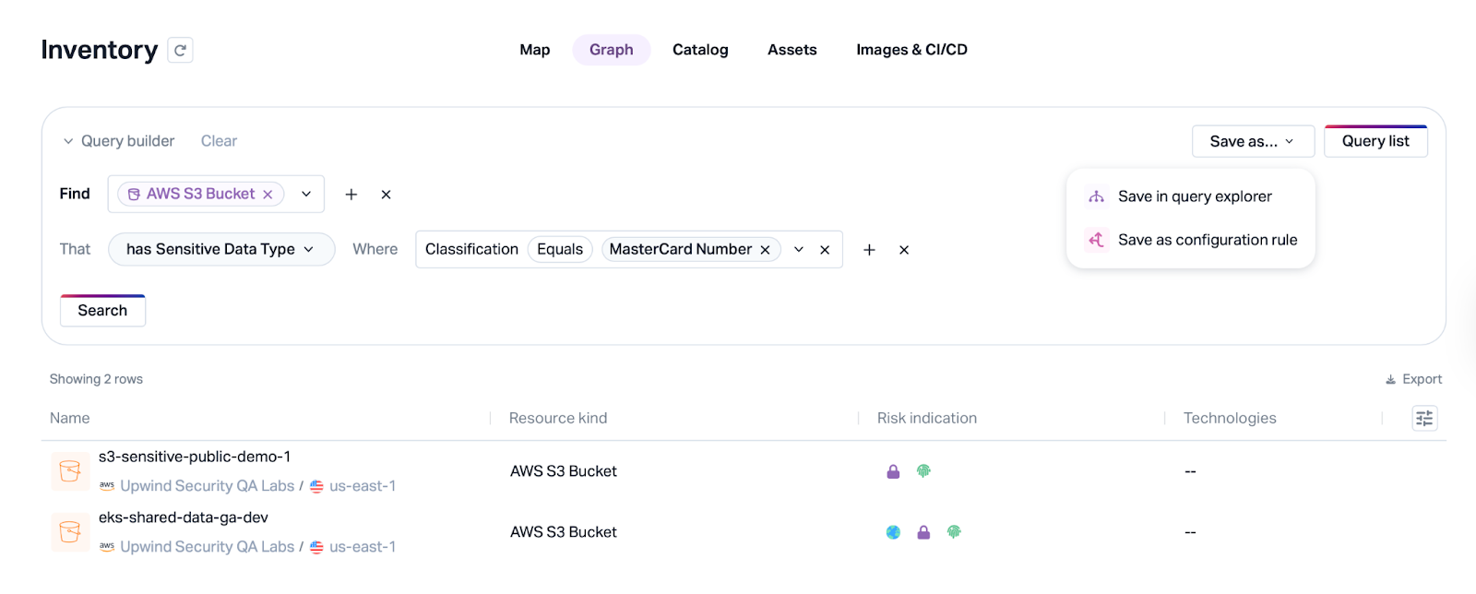Click AWS S3 Bucket cell for s3-sensitive-public-demo-1

click(x=564, y=471)
